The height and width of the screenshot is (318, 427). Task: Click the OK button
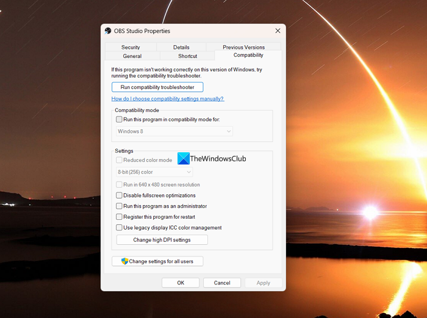181,283
